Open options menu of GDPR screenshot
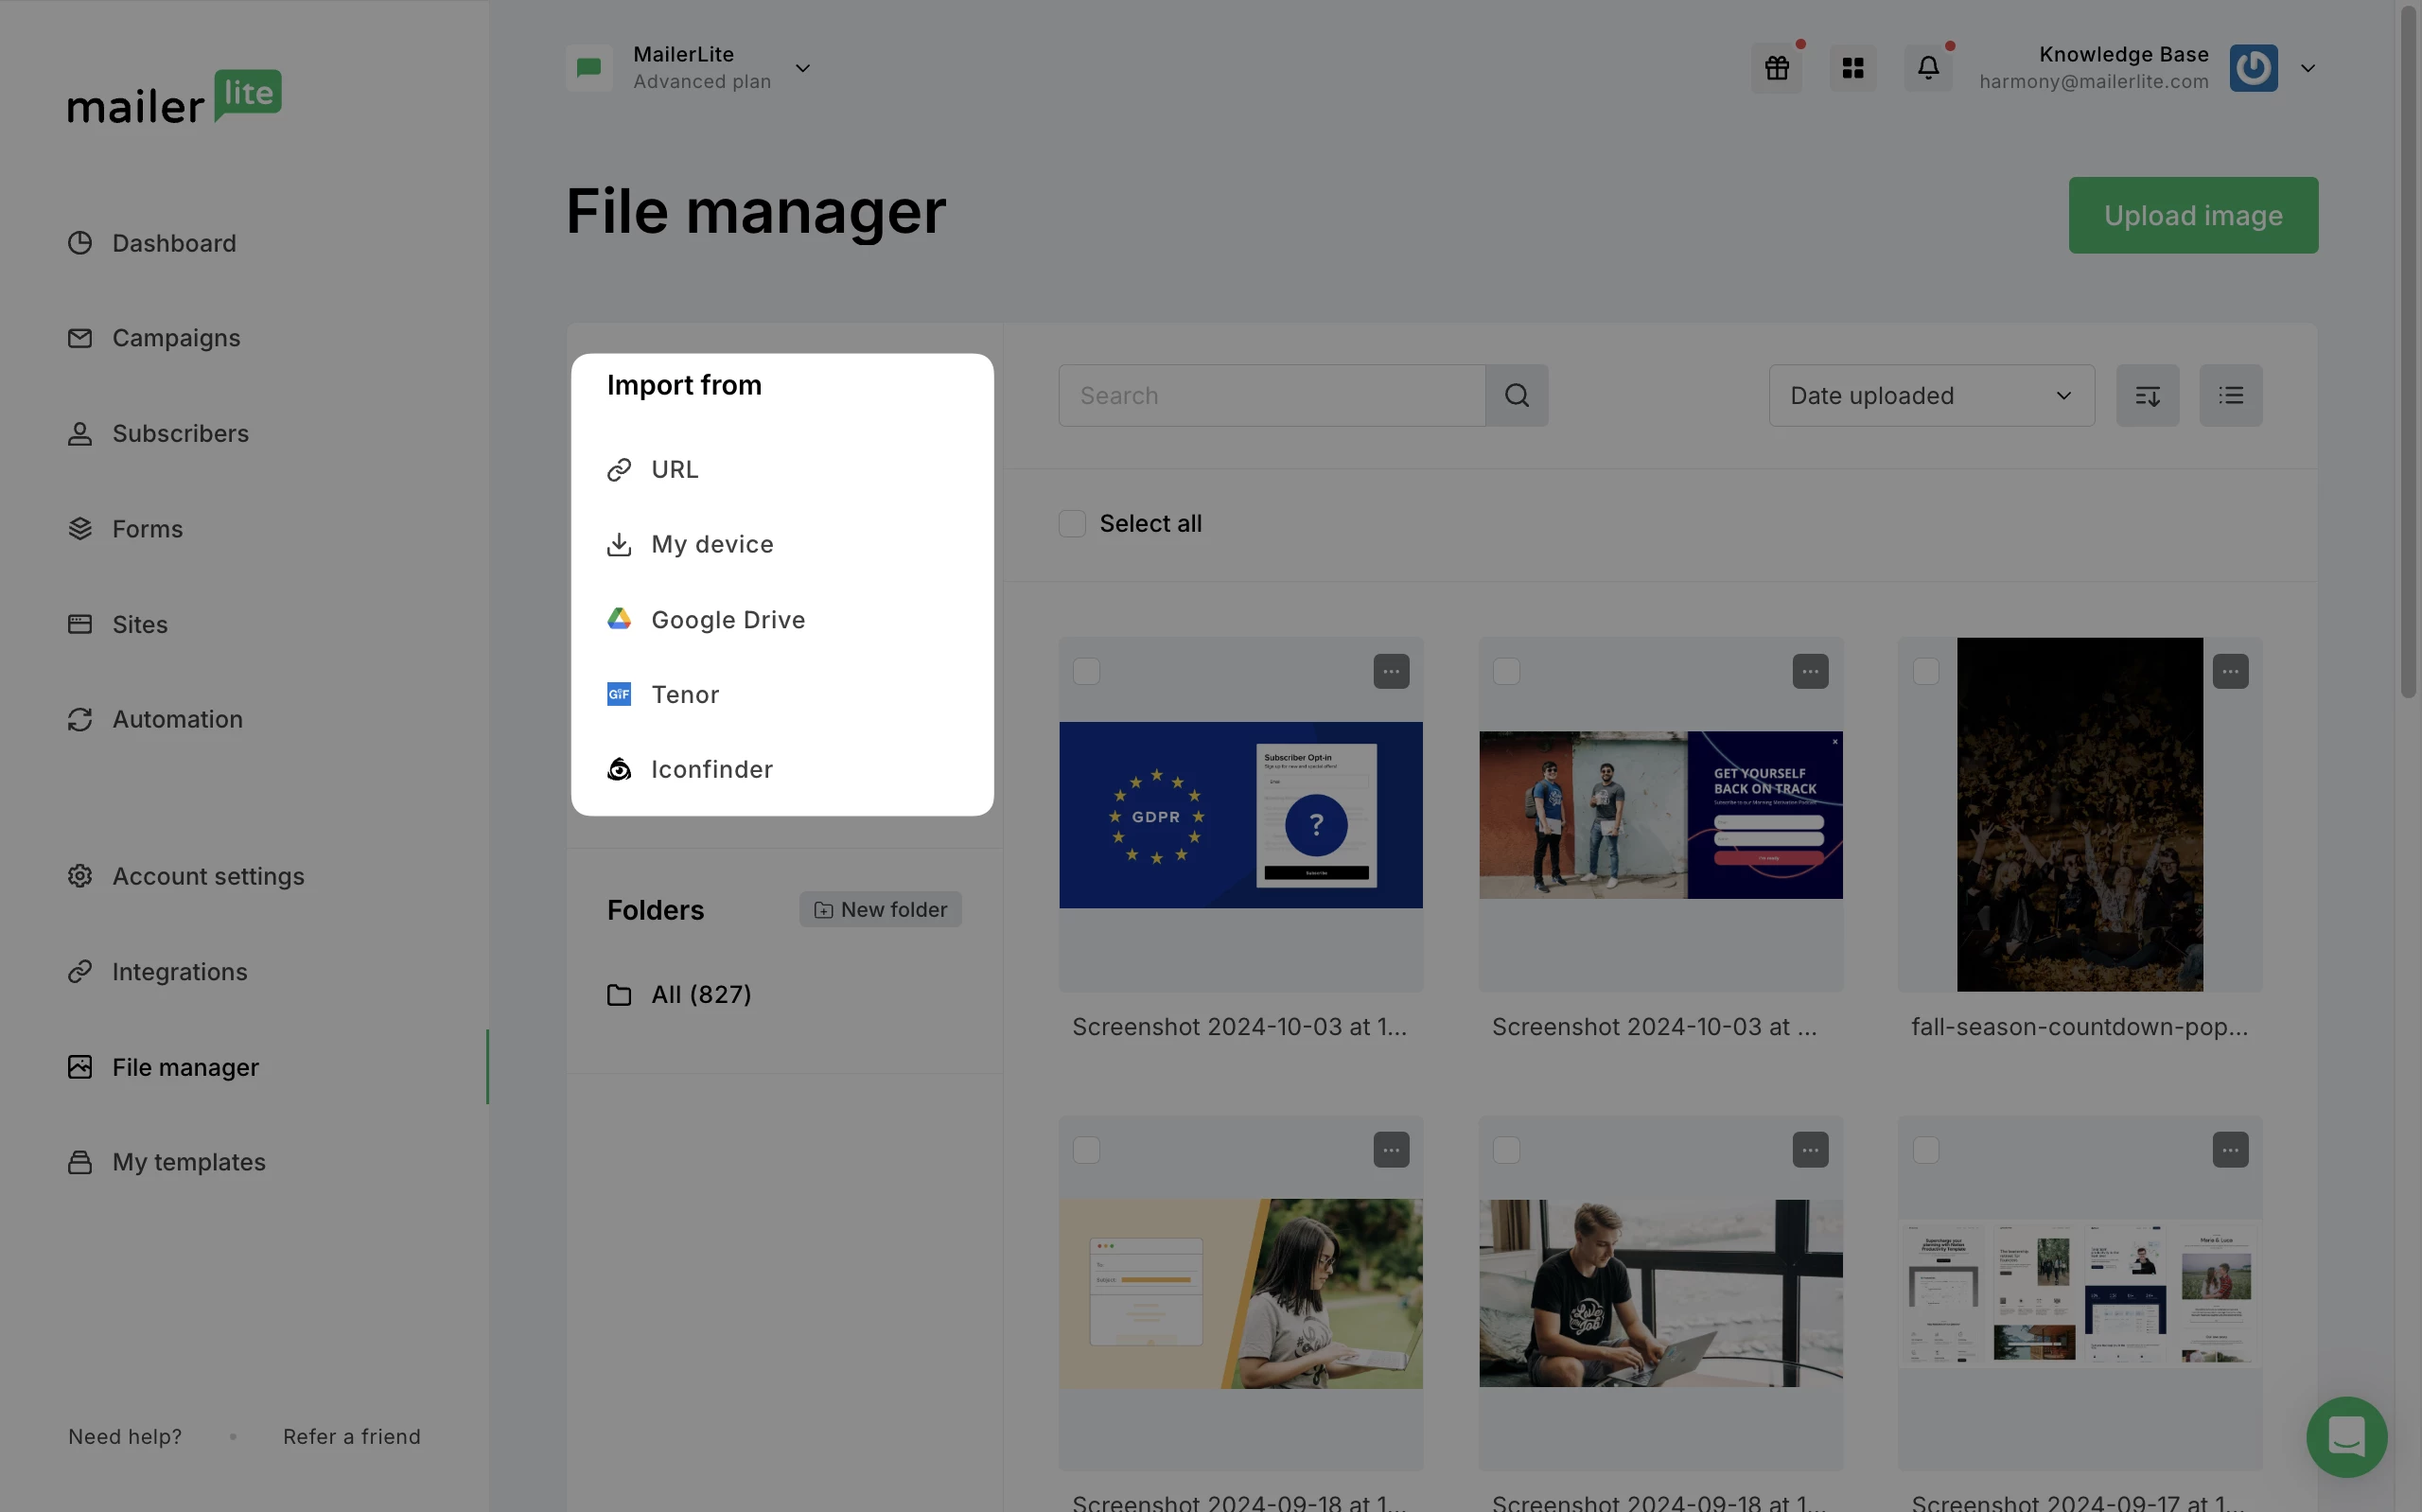Image resolution: width=2422 pixels, height=1512 pixels. point(1391,672)
